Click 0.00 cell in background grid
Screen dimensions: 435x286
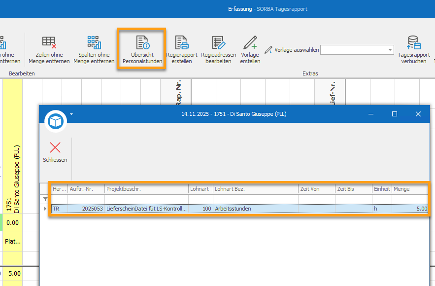[12, 223]
